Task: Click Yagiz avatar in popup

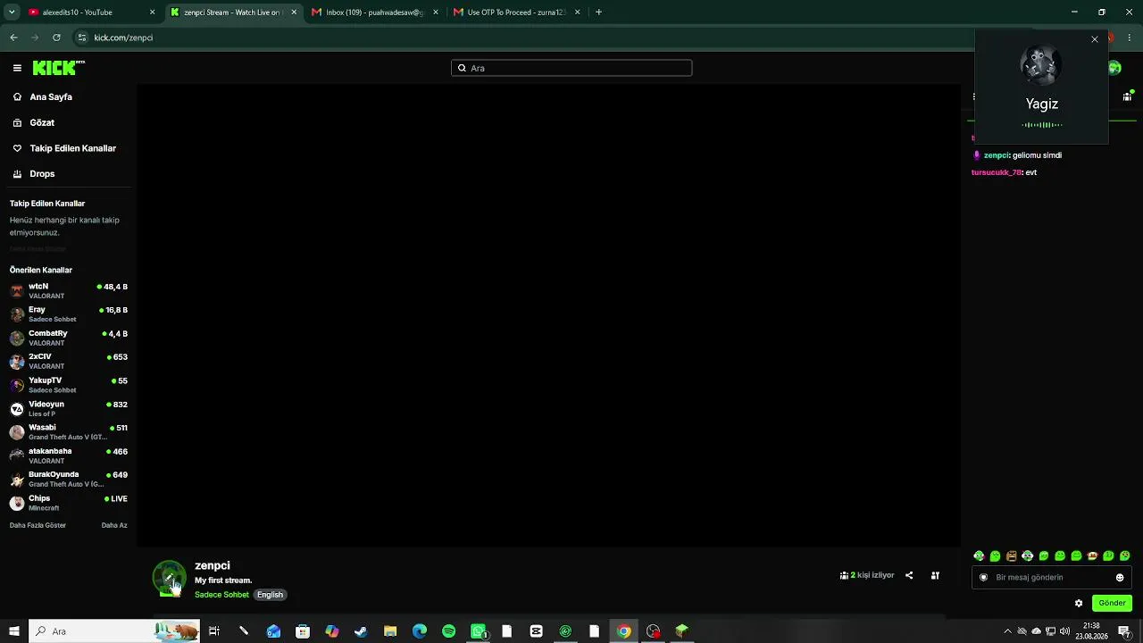Action: [x=1041, y=65]
